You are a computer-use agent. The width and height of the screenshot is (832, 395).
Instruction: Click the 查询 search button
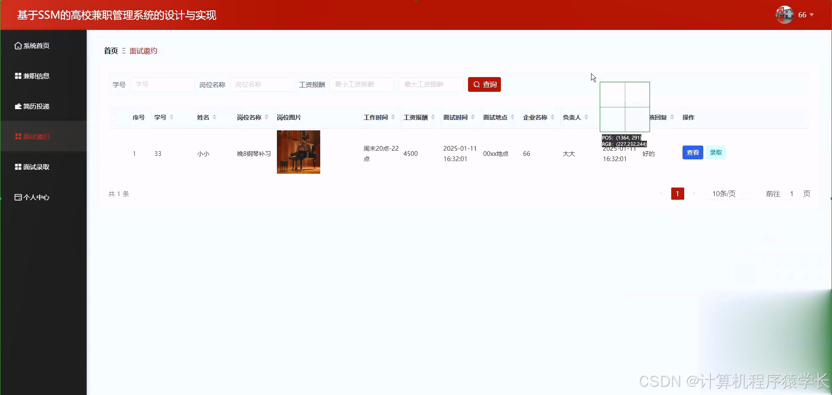point(484,84)
